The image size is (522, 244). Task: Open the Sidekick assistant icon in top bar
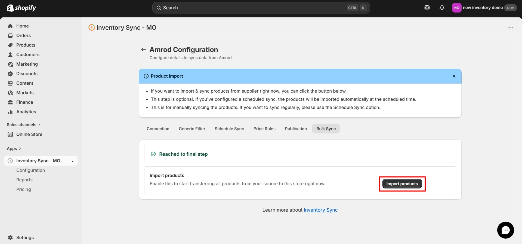pyautogui.click(x=427, y=8)
